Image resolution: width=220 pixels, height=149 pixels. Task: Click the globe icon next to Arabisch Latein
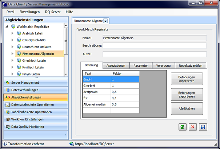coord(19,33)
